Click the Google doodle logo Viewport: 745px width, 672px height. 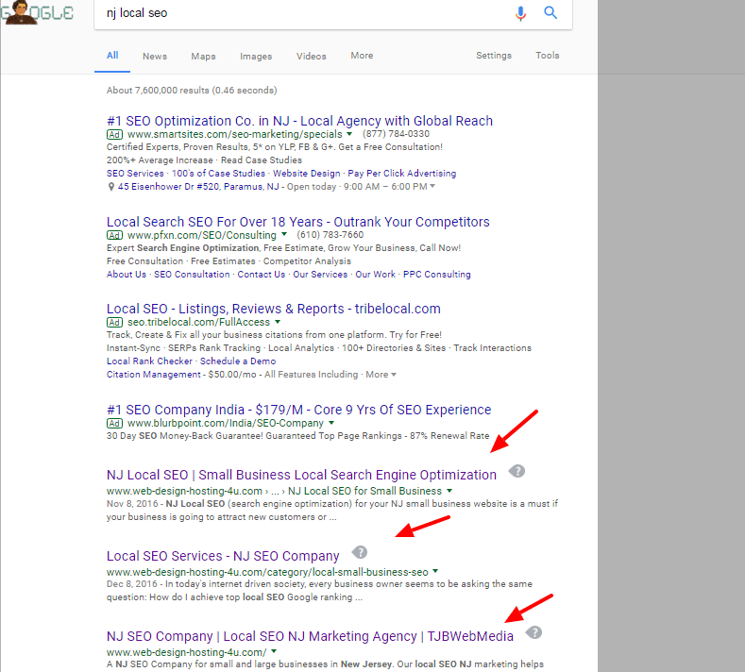point(37,12)
